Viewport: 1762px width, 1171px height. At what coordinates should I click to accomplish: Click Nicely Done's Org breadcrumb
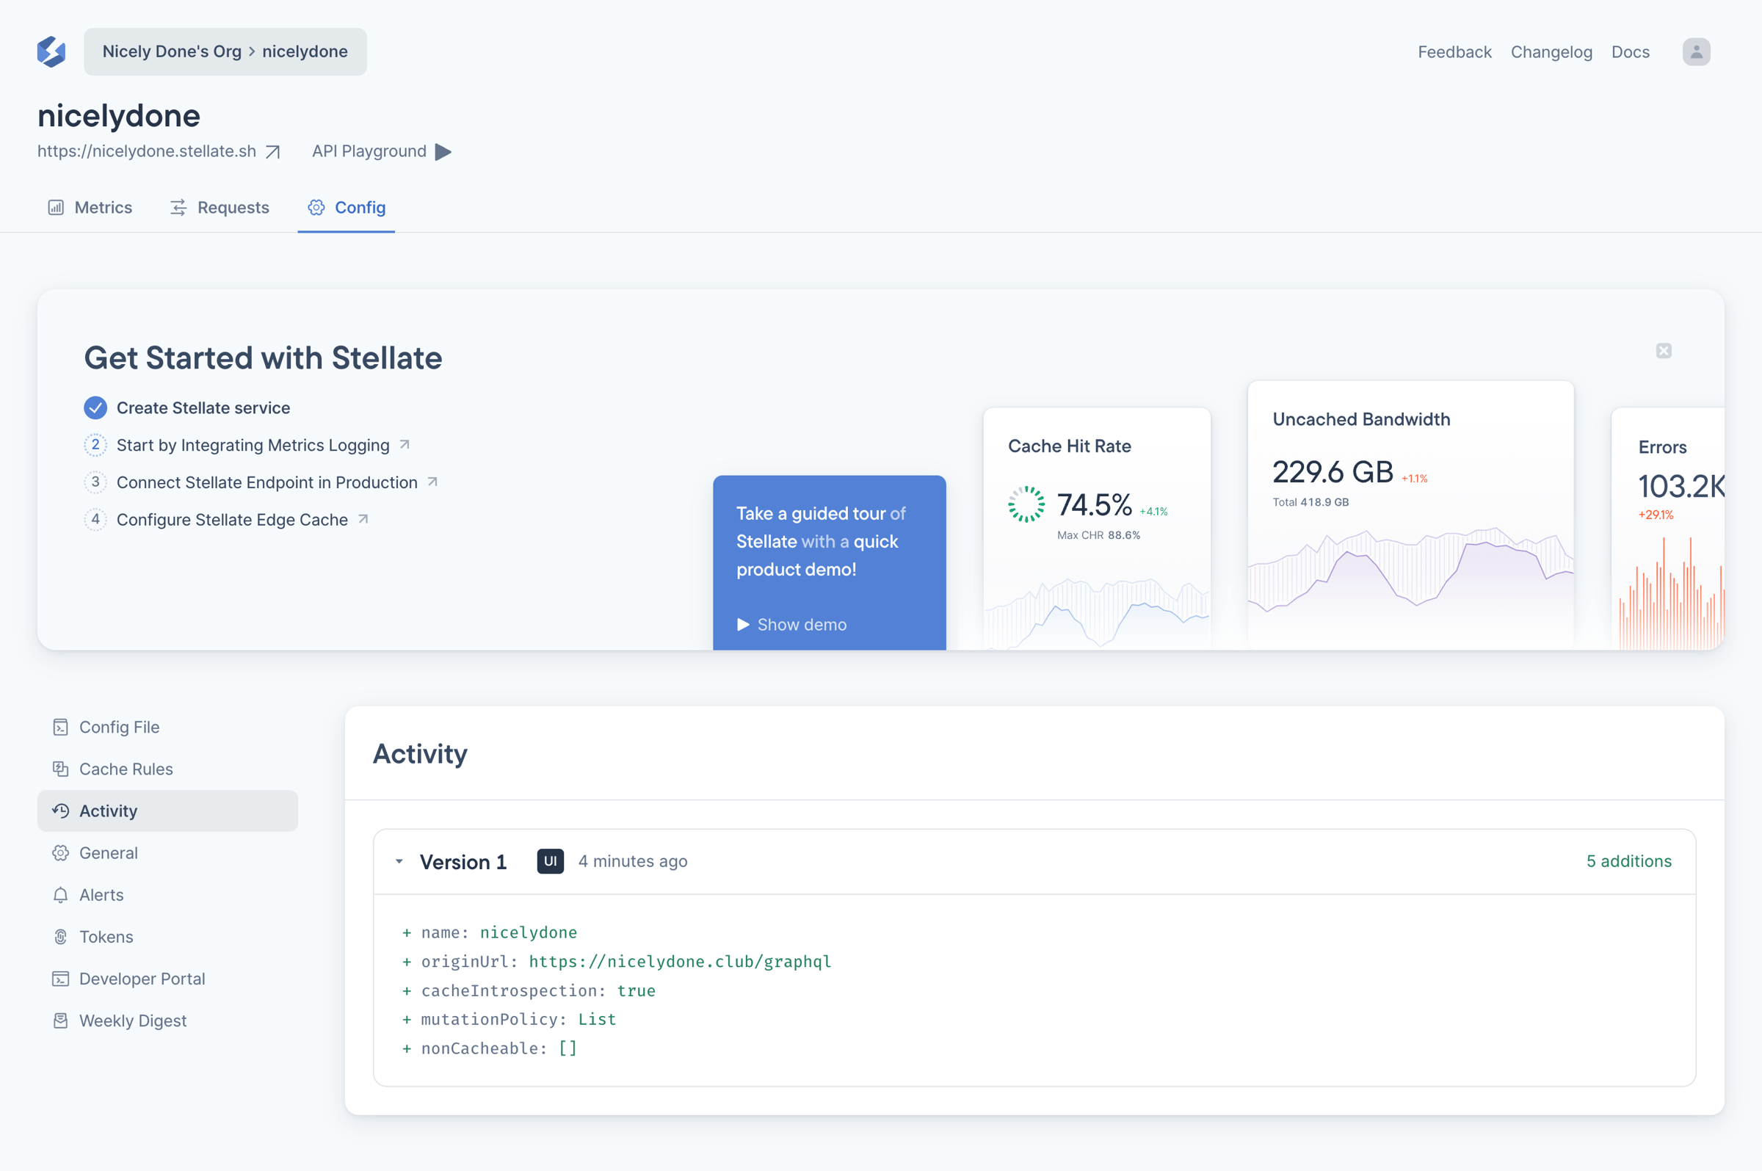point(172,51)
